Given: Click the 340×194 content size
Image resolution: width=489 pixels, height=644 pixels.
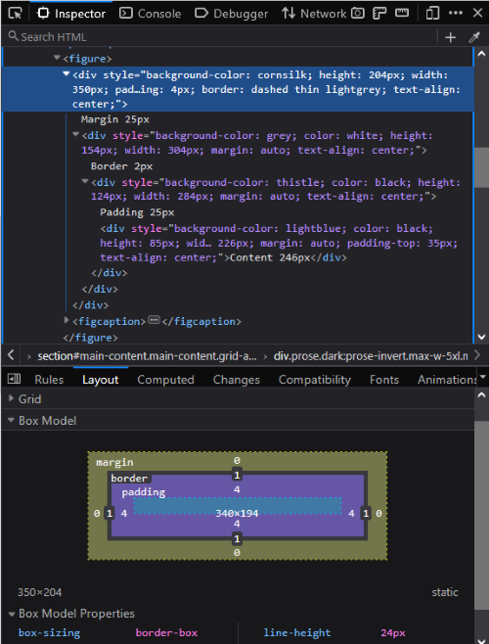Looking at the screenshot, I should pos(237,513).
